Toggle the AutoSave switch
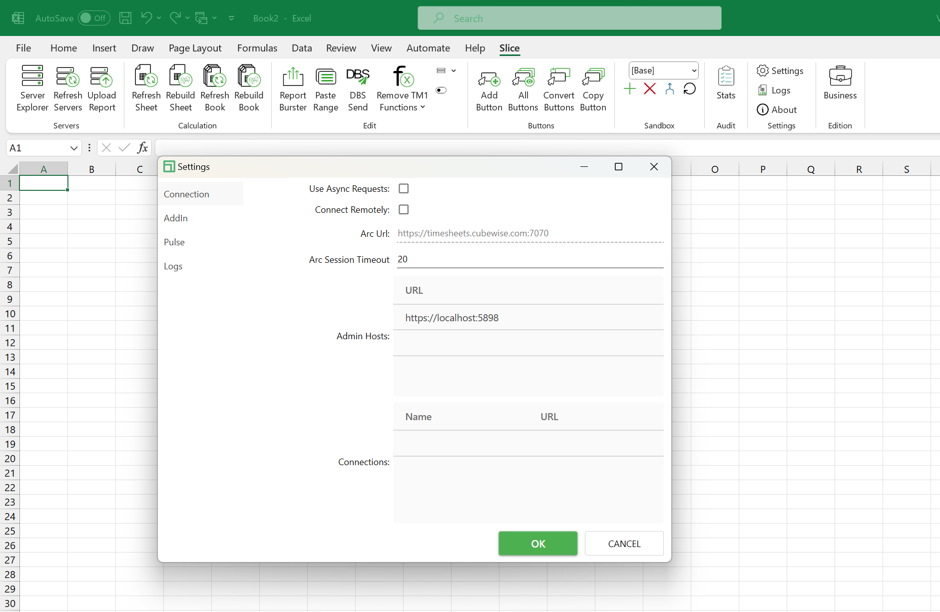The height and width of the screenshot is (612, 940). (x=93, y=18)
